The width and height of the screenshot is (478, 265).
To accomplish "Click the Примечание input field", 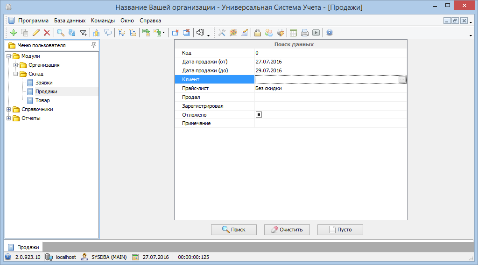I will click(330, 123).
